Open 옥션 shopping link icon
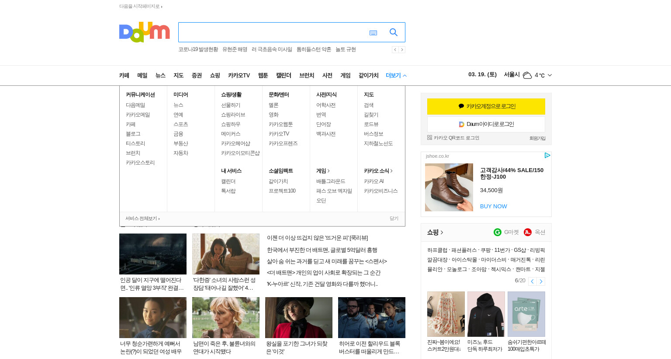Screen dimensions: 671x359 pos(528,232)
